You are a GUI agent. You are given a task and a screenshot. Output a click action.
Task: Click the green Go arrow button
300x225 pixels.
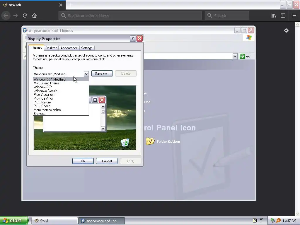(x=242, y=56)
